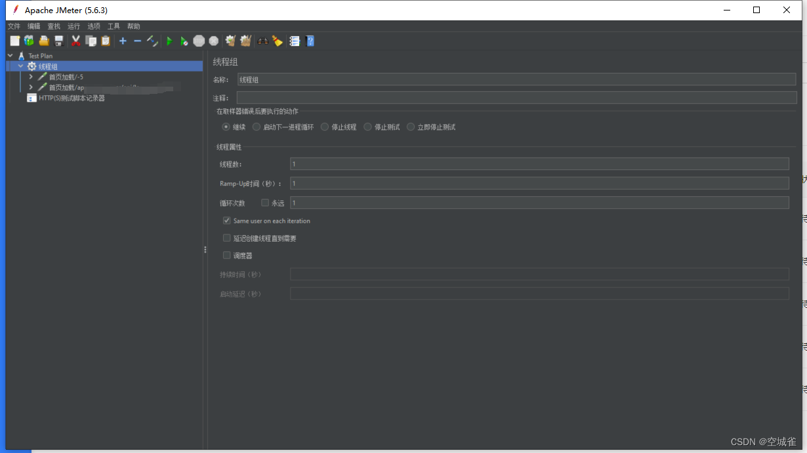Click the Clear gear-and-broom icon

point(230,41)
